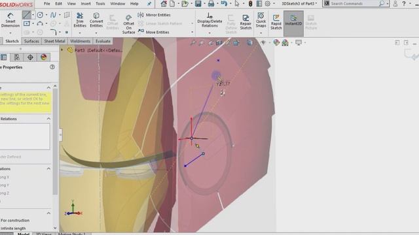The image size is (419, 235).
Task: Open the Tools menu
Action: (x=100, y=4)
